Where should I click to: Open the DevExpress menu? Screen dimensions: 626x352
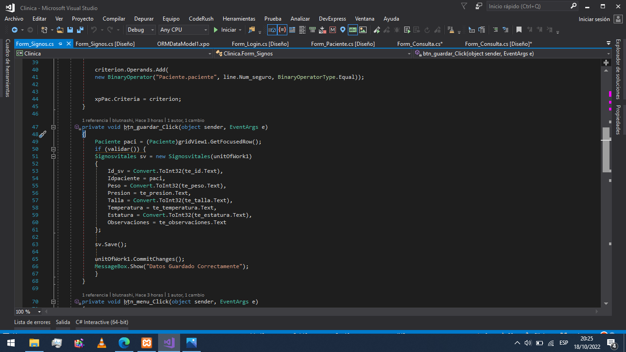point(332,19)
